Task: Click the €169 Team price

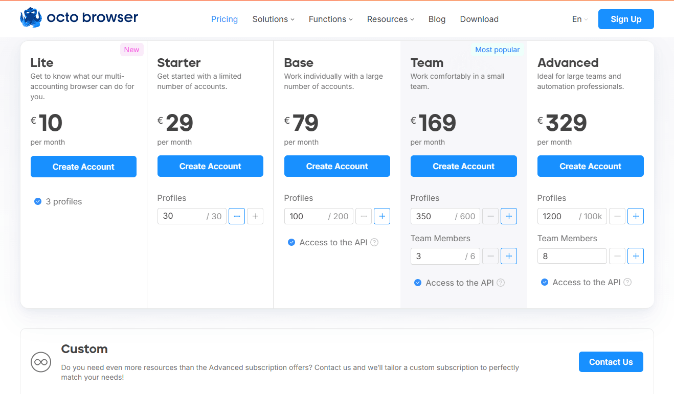Action: pos(434,123)
